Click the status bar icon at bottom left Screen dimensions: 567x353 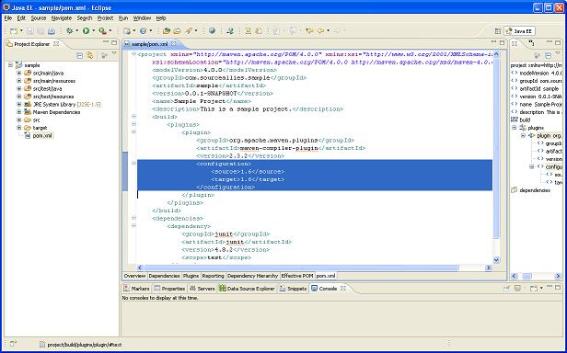tap(13, 344)
